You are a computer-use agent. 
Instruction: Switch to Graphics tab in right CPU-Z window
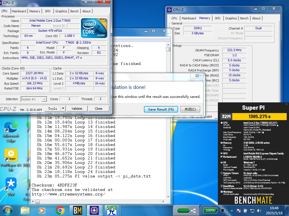pyautogui.click(x=231, y=18)
